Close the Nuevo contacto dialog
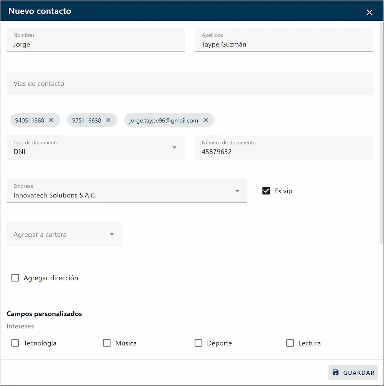Screen dimensions: 384x386 369,12
